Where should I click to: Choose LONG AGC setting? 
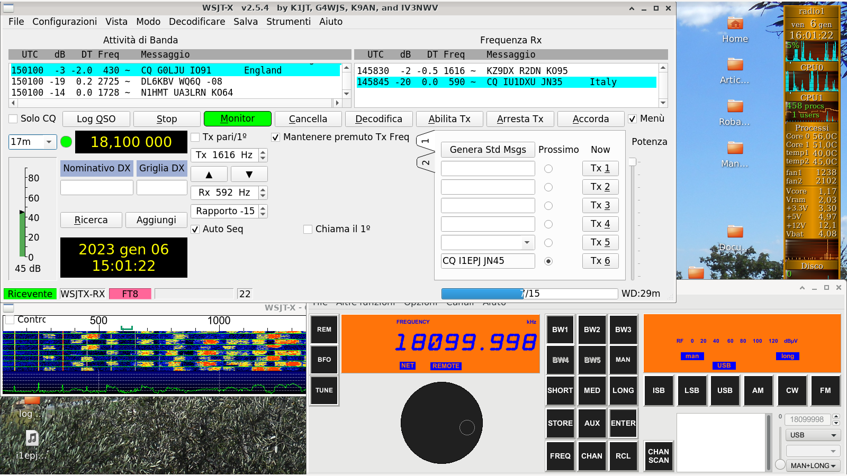[623, 390]
